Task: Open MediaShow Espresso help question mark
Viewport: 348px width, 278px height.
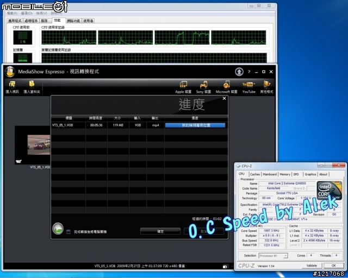Action: [249, 72]
